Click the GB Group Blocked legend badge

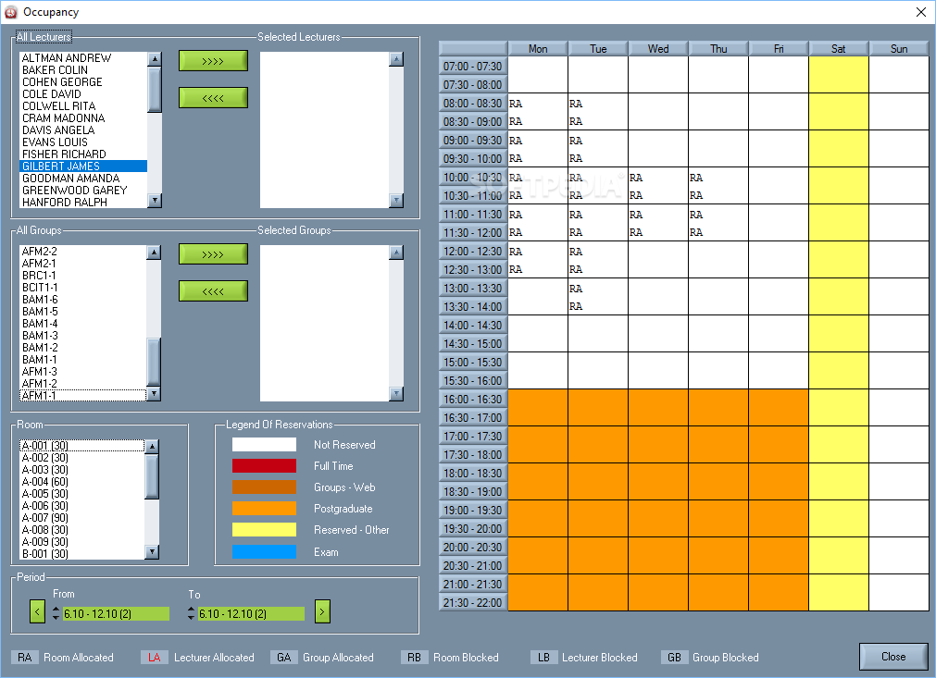675,657
